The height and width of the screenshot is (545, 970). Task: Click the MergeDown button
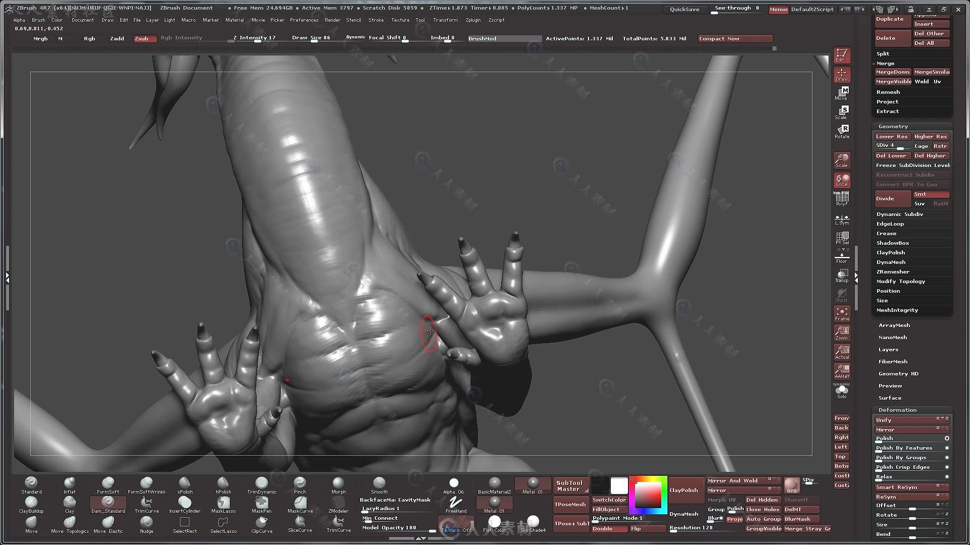click(x=893, y=72)
